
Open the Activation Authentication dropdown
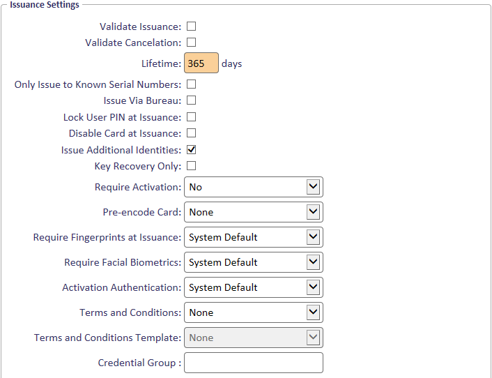coord(254,287)
